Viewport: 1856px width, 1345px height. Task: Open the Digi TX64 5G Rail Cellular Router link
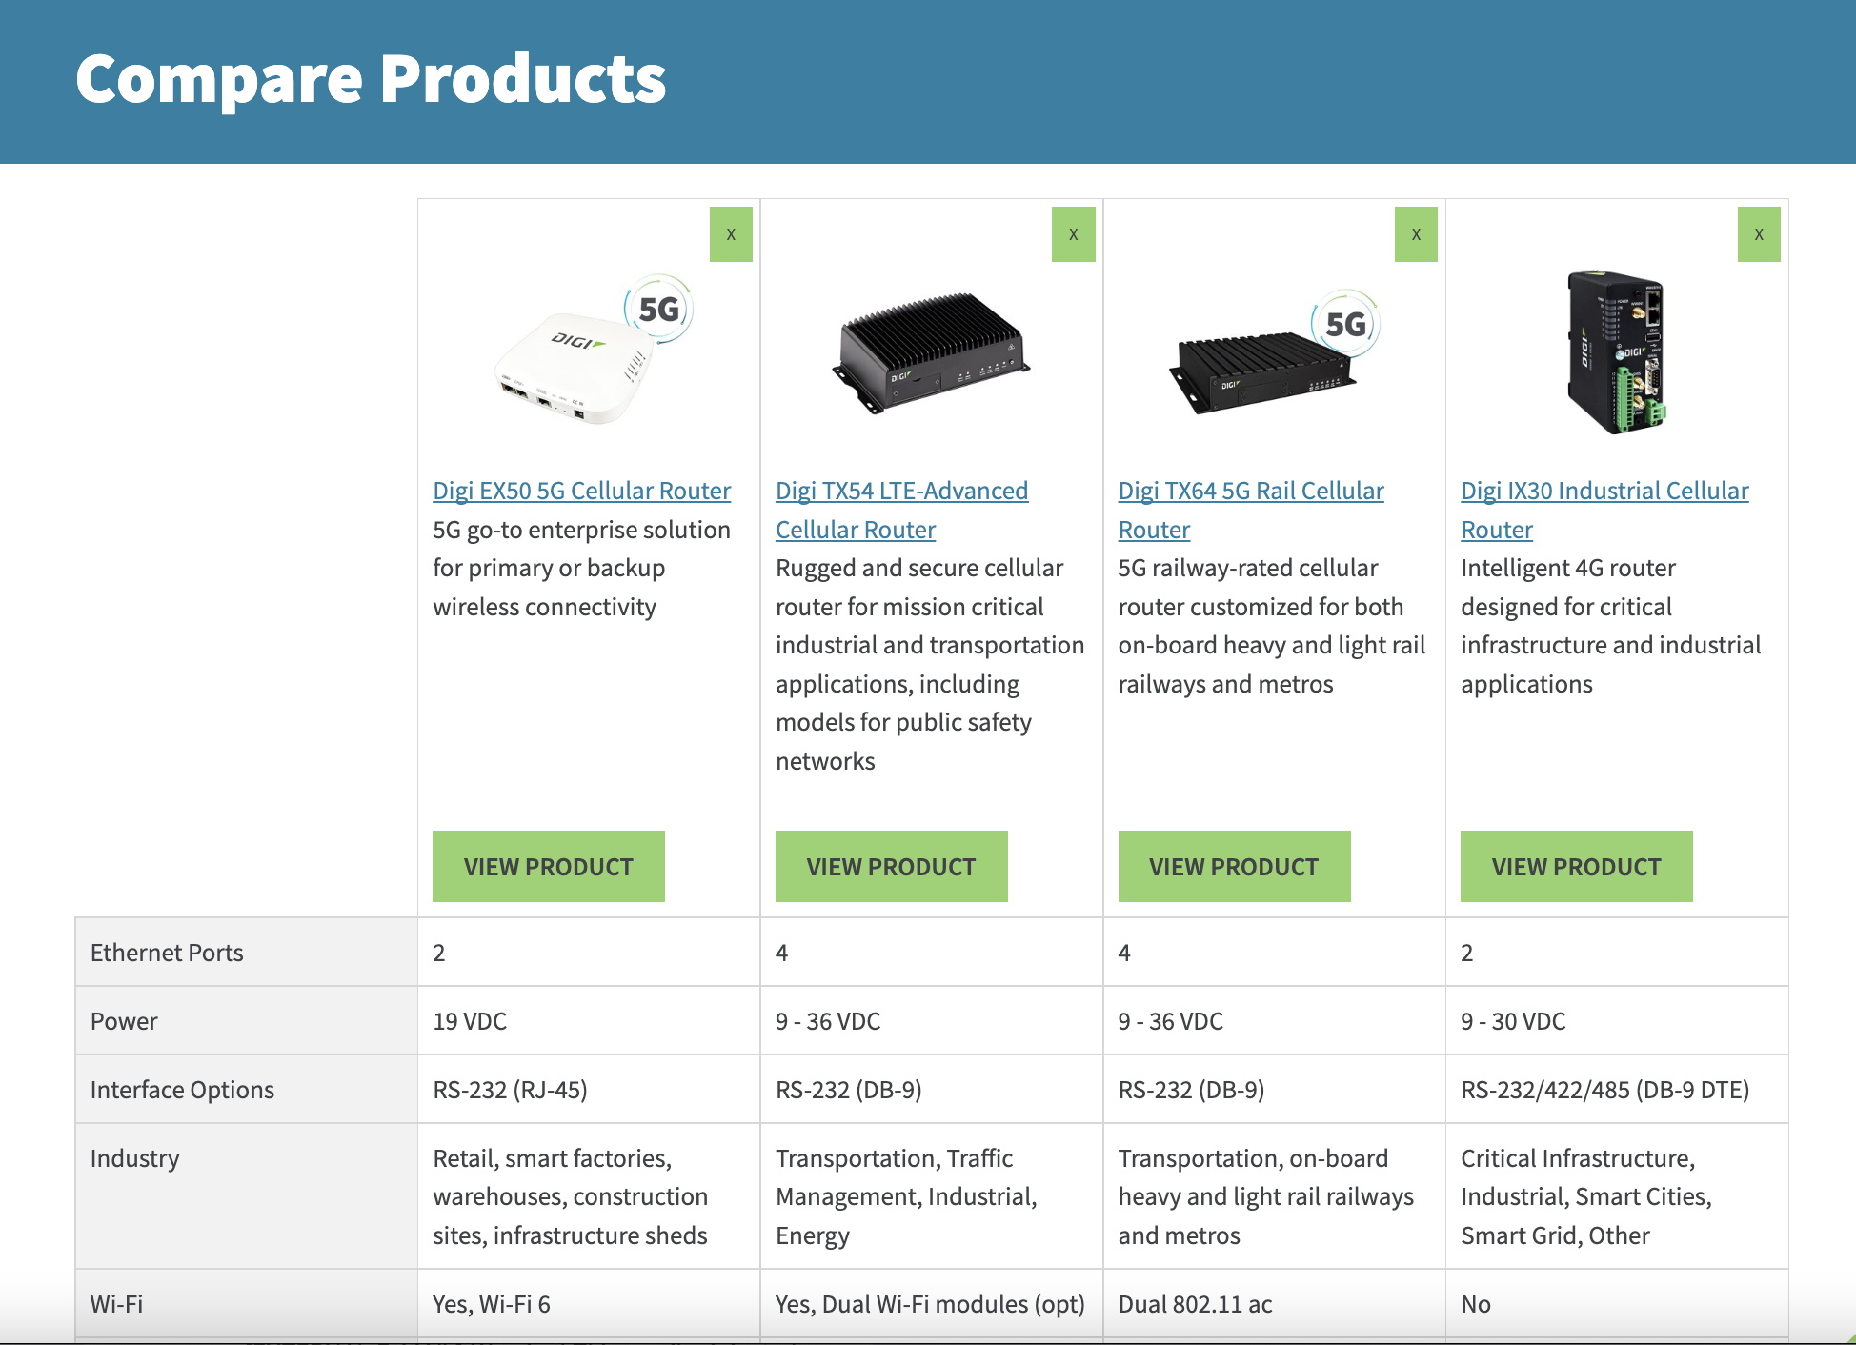(1250, 510)
